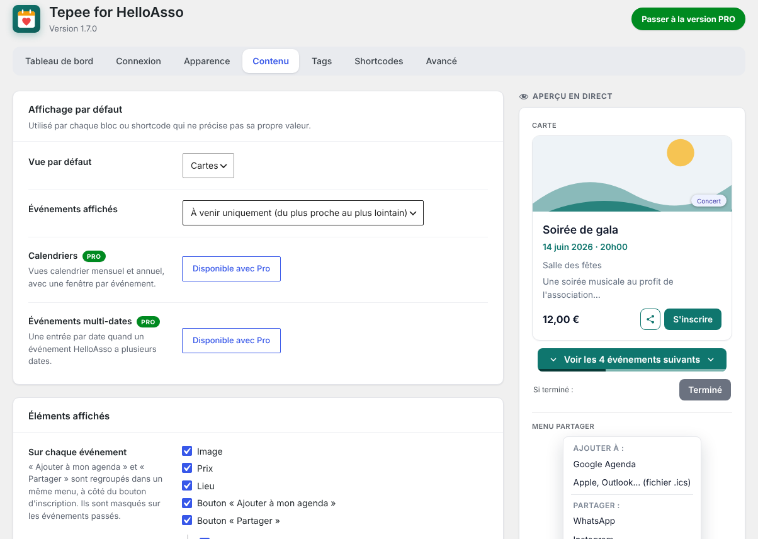Viewport: 758px width, 539px height.
Task: Click the Affichage par défaut heading
Action: 76,109
